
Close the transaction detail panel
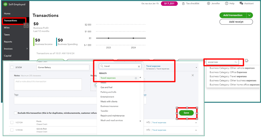tap(193, 75)
